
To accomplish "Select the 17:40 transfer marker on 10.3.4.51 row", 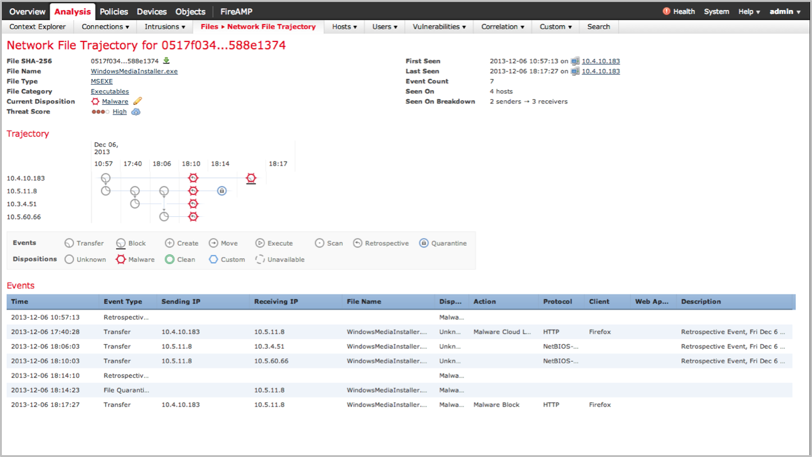I will [x=135, y=204].
